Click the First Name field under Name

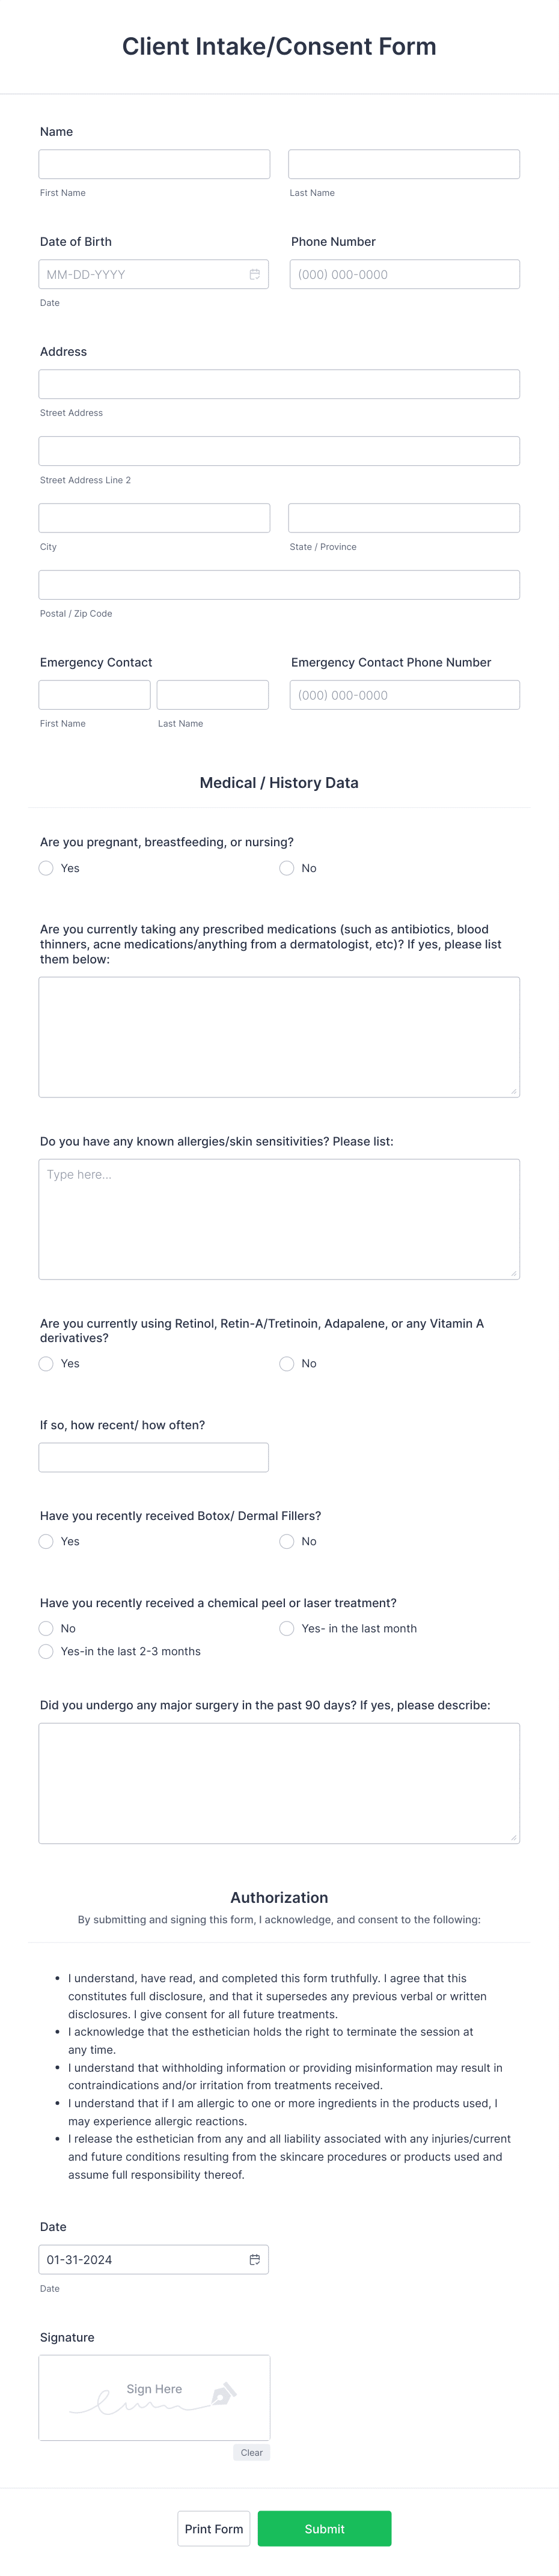154,163
